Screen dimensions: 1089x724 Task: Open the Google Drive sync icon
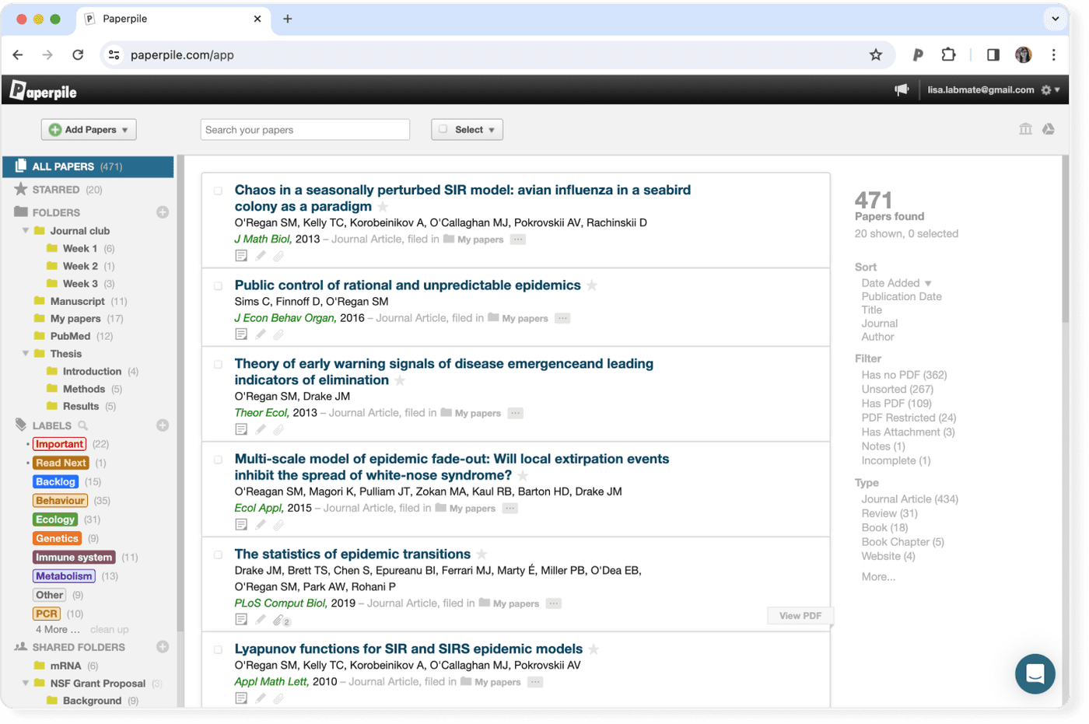tap(1049, 128)
